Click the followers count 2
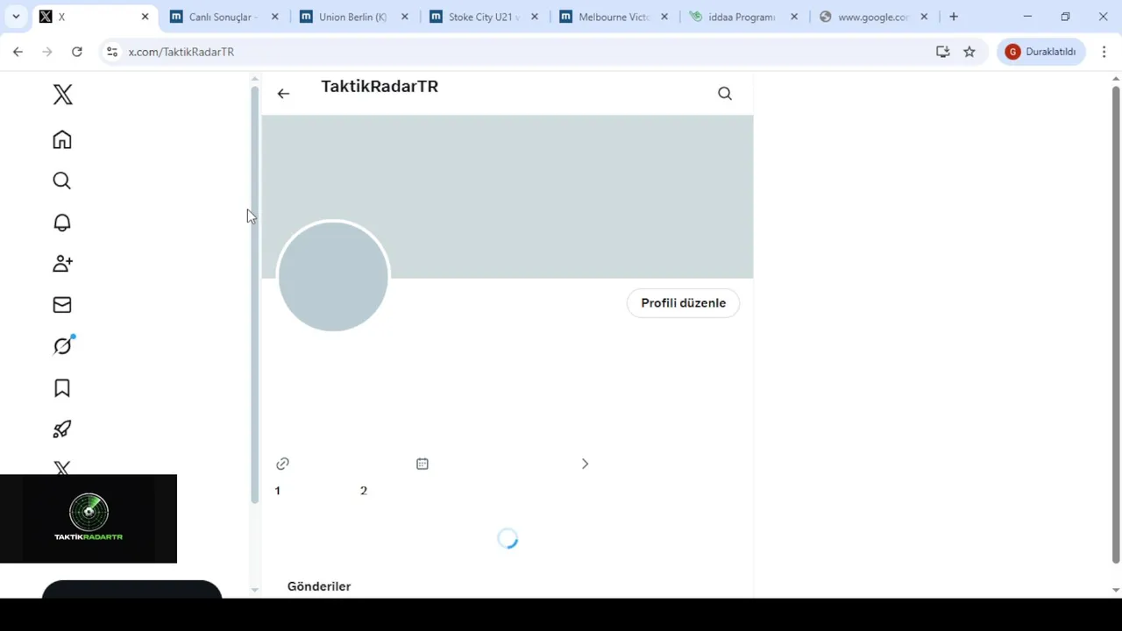Screen dimensions: 1122x631 pos(363,491)
